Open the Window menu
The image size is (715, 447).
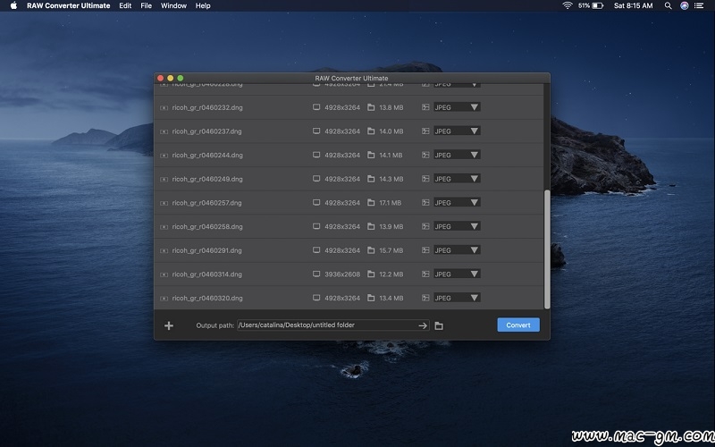tap(173, 5)
